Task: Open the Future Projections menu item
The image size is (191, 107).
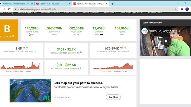Action: [x=27, y=12]
